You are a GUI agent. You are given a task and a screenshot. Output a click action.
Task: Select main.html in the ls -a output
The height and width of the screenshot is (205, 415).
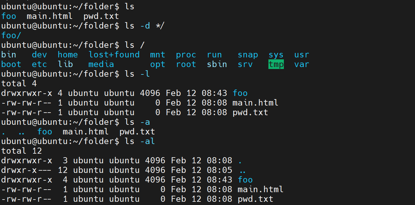click(86, 132)
